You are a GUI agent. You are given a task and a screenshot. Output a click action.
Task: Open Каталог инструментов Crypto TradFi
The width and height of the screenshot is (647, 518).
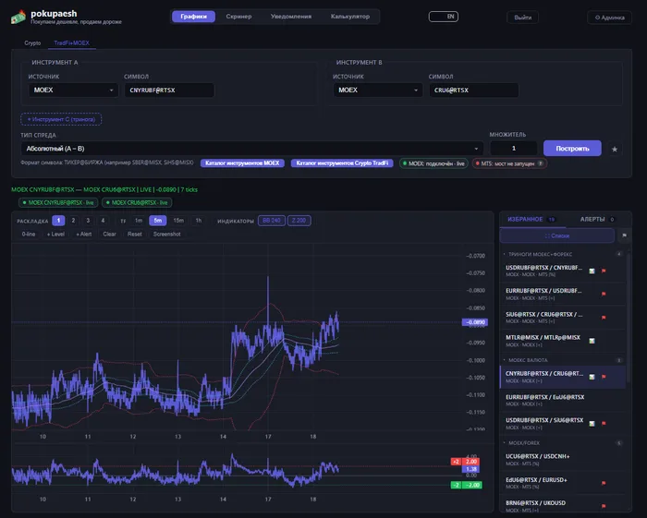pyautogui.click(x=342, y=163)
